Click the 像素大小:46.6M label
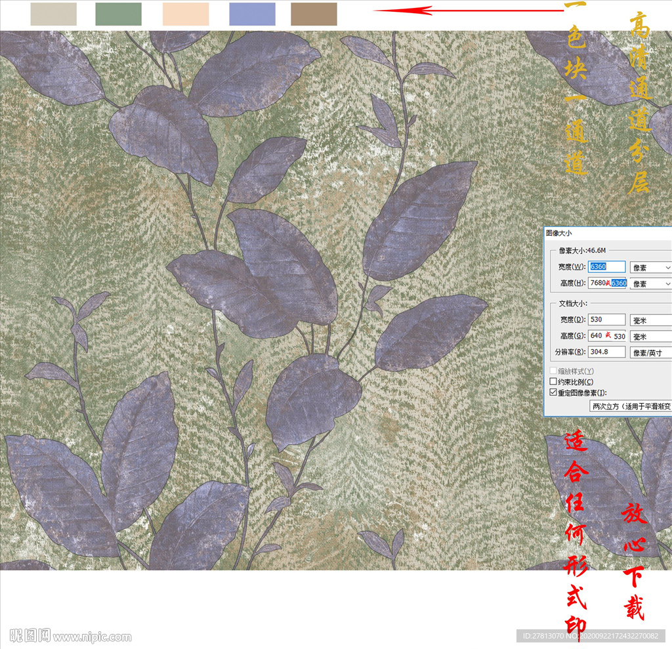The height and width of the screenshot is (649, 672). [x=582, y=250]
